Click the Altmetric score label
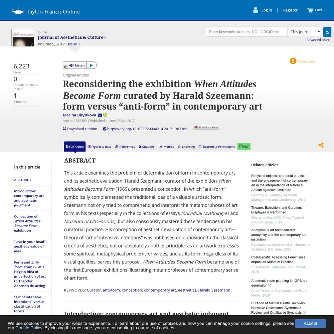 pos(20,102)
